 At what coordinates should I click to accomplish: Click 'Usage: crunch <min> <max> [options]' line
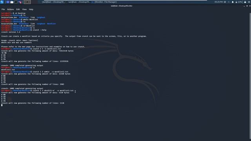coord(20,40)
